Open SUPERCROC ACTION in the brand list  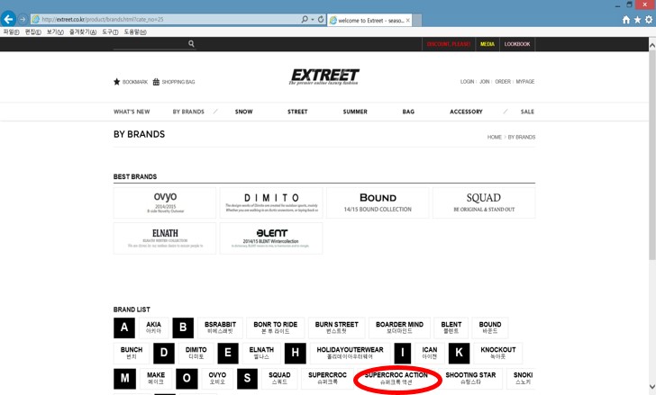tap(396, 379)
